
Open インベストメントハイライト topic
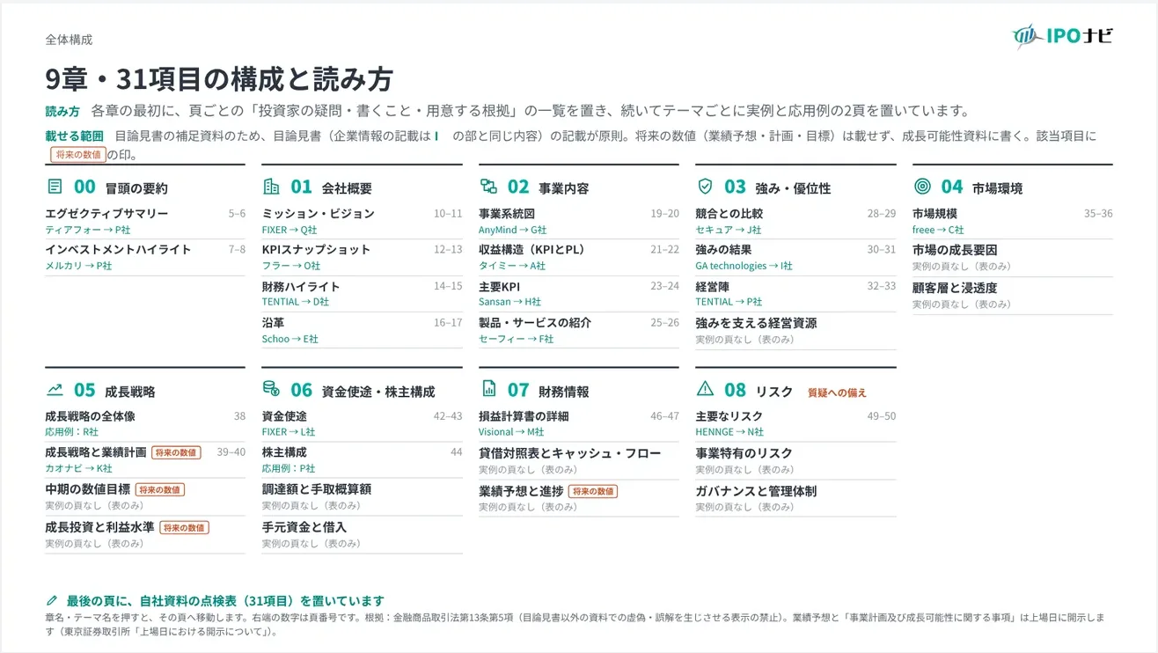(118, 250)
